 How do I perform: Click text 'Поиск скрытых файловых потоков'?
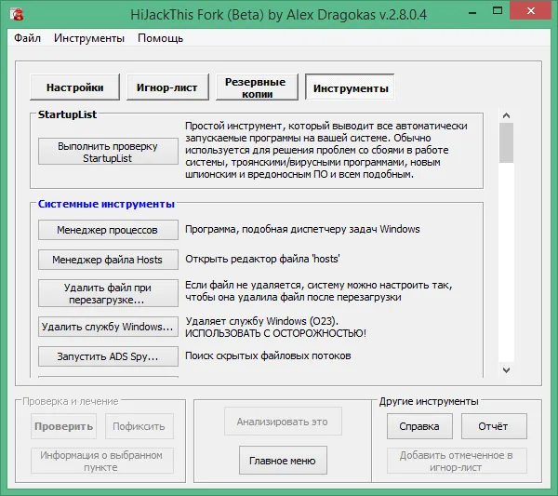[x=268, y=355]
